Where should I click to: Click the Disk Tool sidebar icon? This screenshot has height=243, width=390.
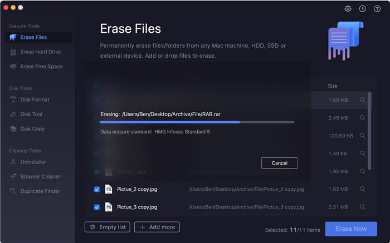(x=13, y=114)
